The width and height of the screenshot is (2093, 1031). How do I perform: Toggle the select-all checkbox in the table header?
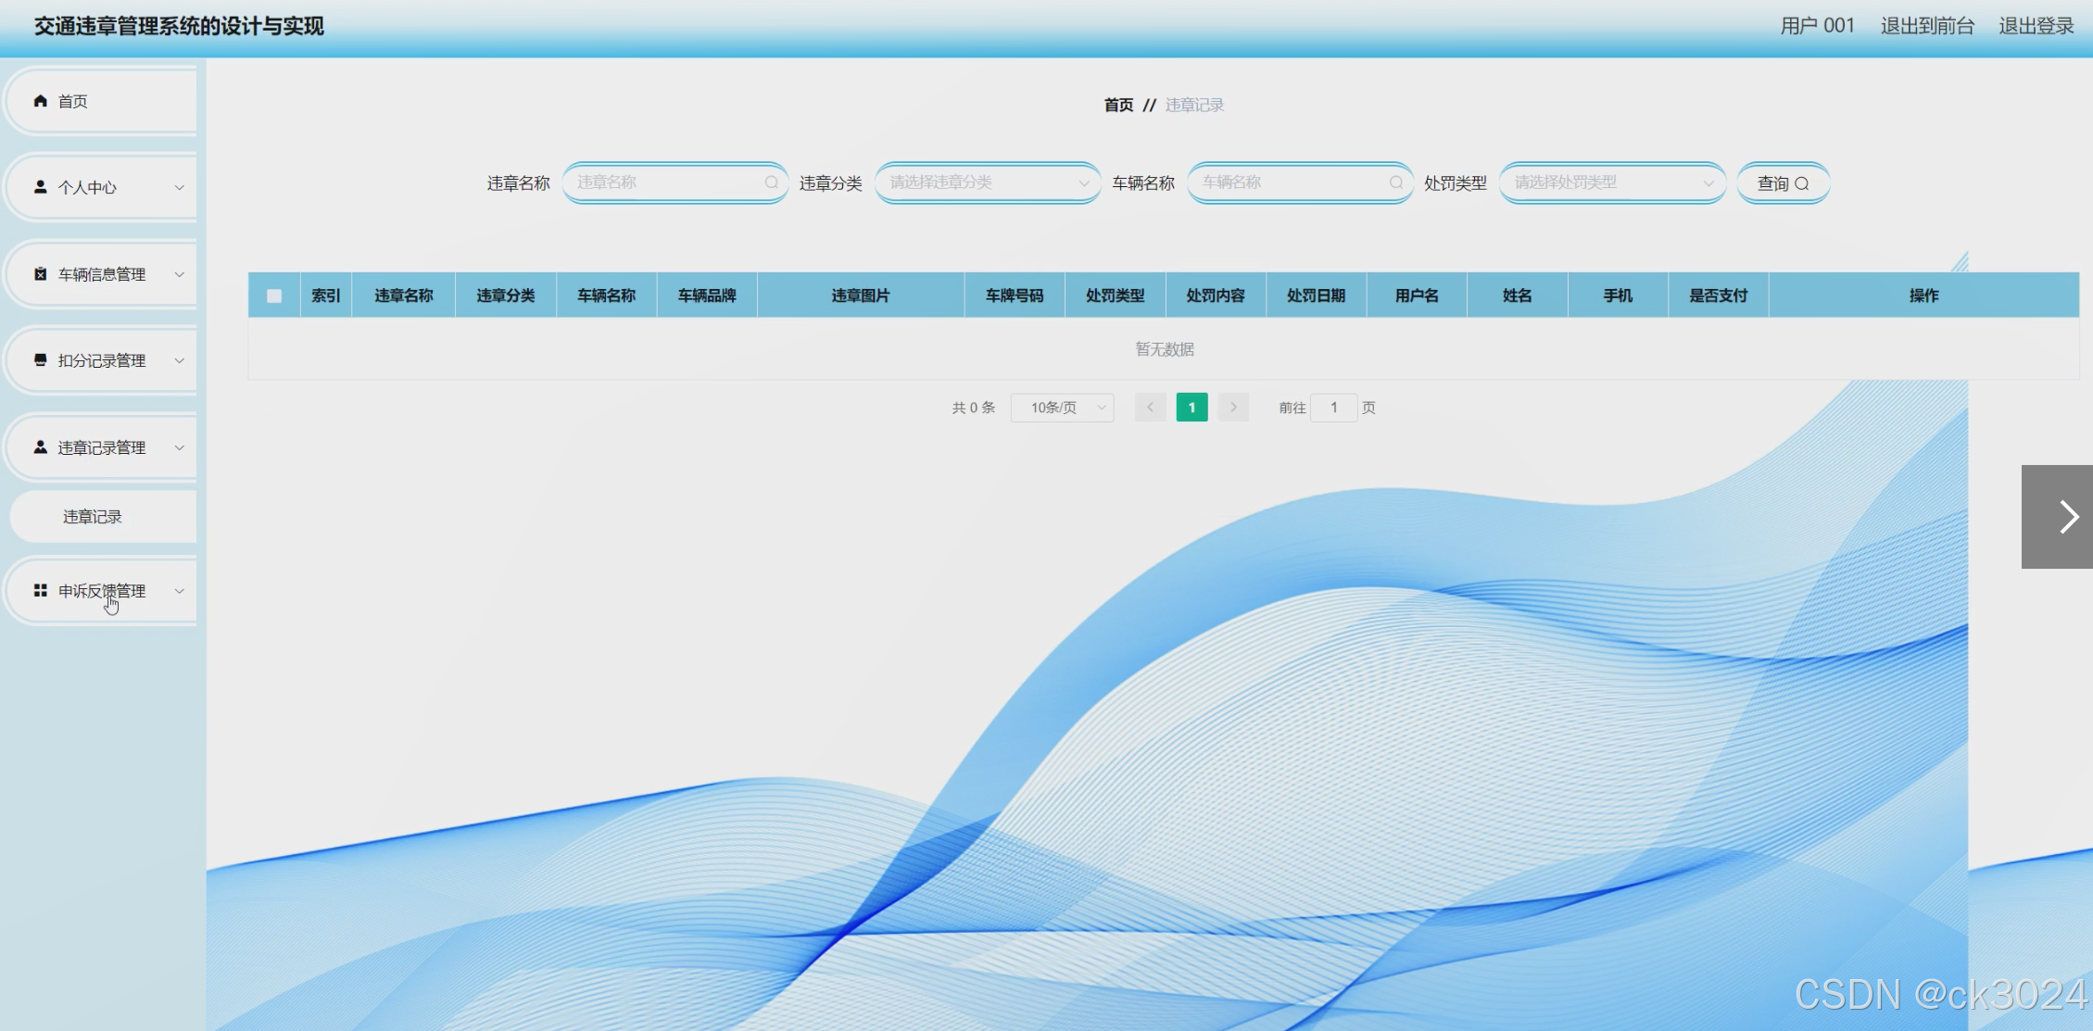point(274,296)
